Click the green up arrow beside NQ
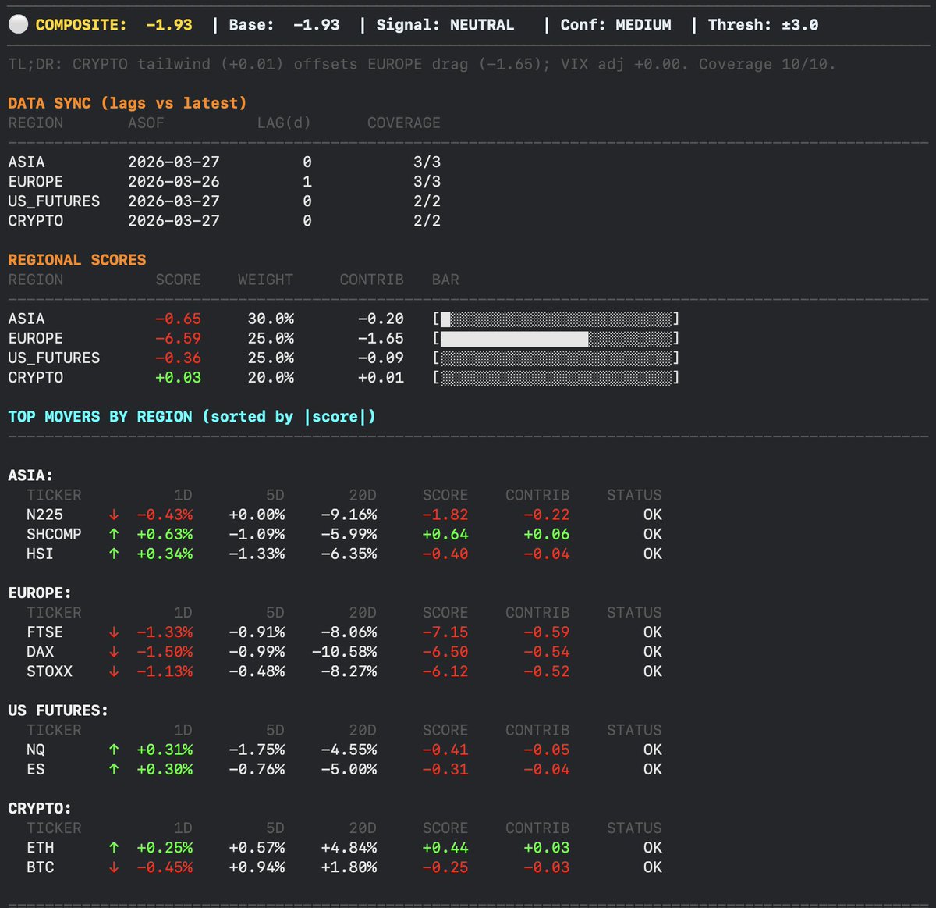This screenshot has width=936, height=908. coord(114,750)
